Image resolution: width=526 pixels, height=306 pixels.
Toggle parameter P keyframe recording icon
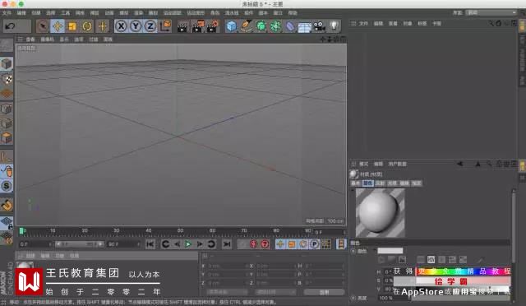pyautogui.click(x=314, y=244)
